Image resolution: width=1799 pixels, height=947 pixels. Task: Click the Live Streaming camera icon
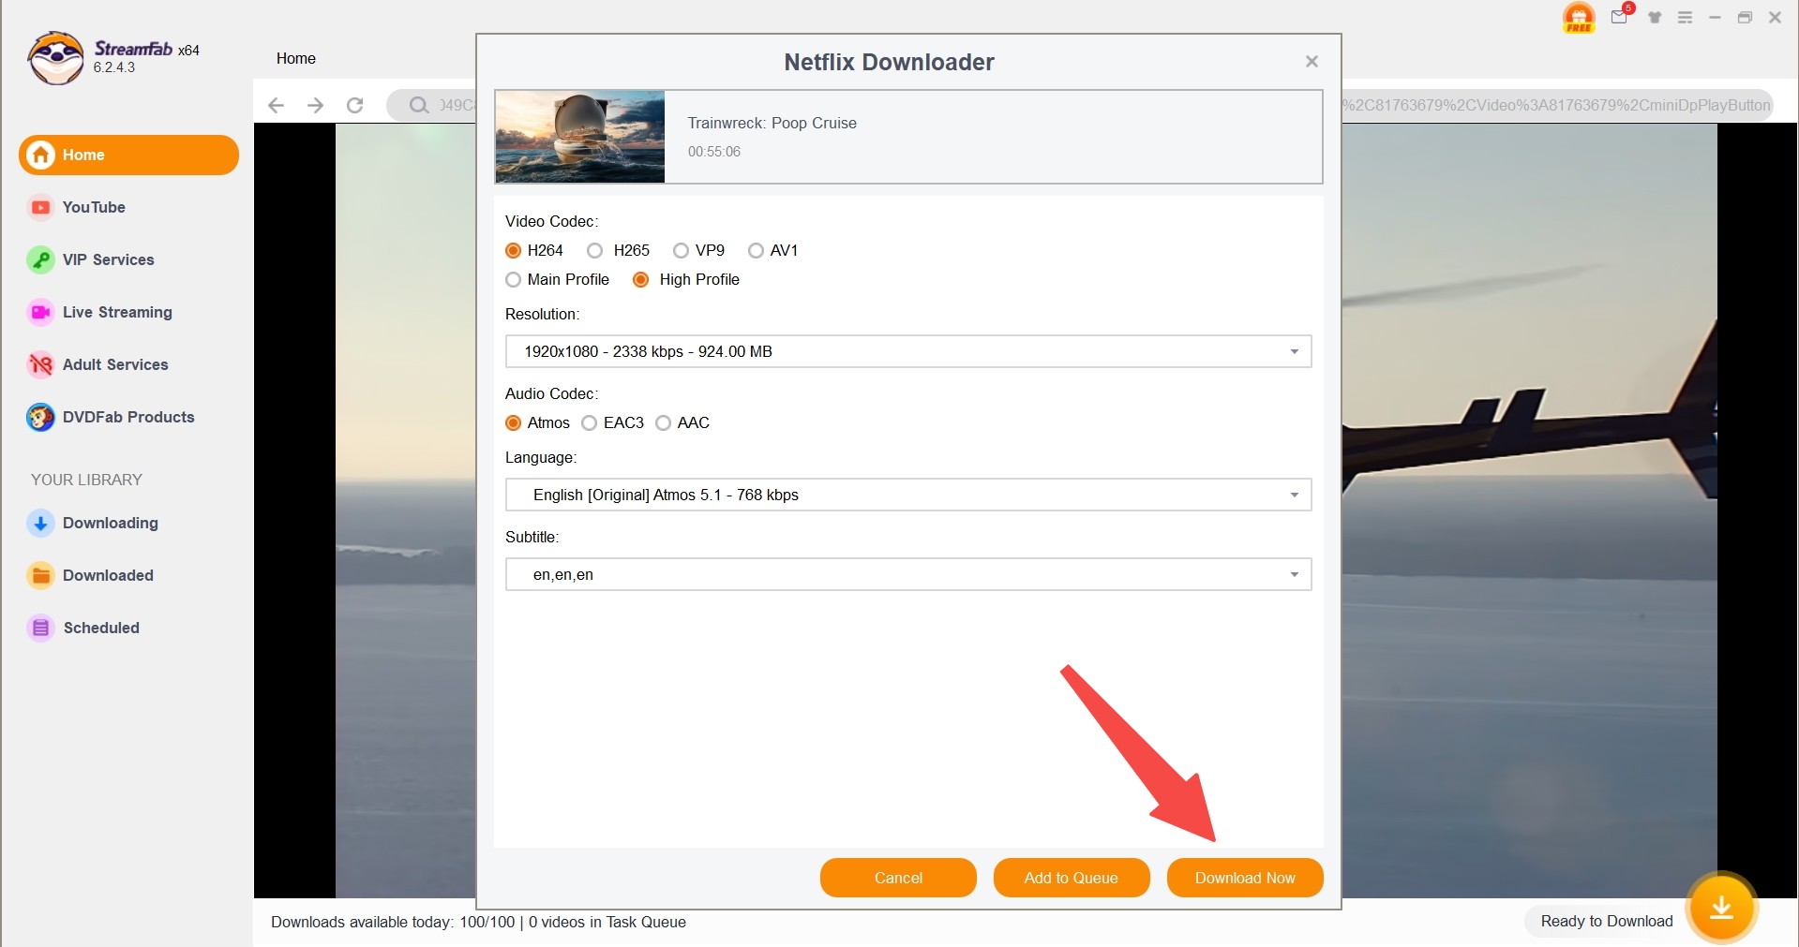click(40, 312)
